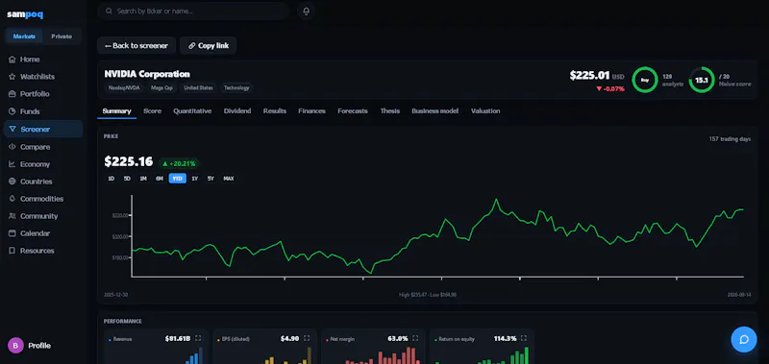Viewport: 769px width, 364px height.
Task: Click the 15.1 Naive score ring
Action: 702,80
